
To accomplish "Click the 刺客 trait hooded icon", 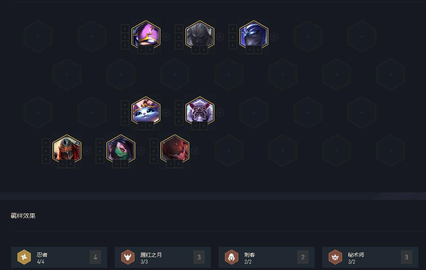I will pos(231,257).
